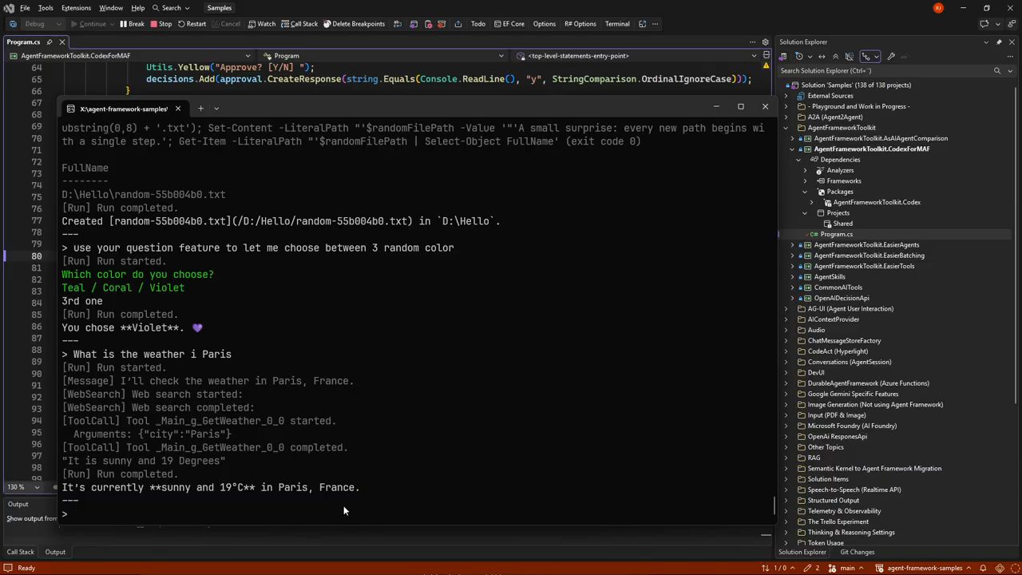Open the Extensions menu
Screen dimensions: 1022x575
[76, 8]
